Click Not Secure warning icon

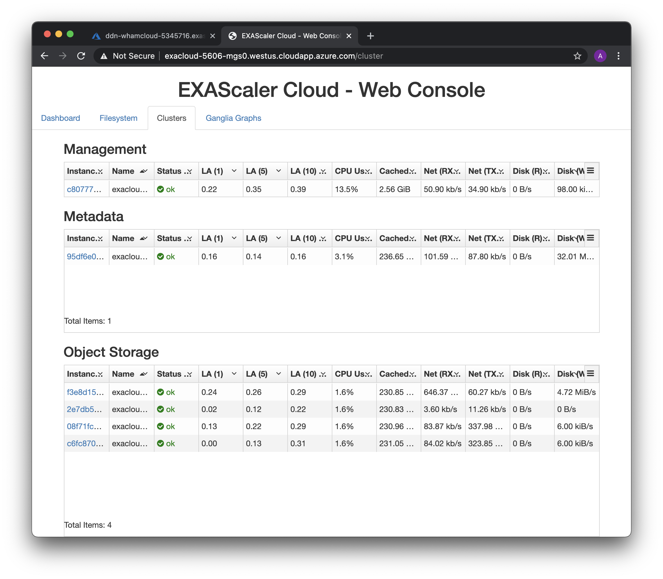pos(104,56)
